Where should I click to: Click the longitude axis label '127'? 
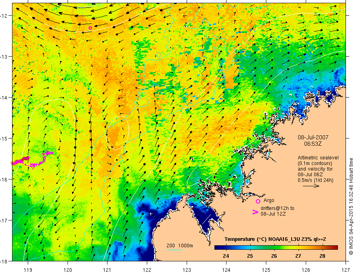346,270
